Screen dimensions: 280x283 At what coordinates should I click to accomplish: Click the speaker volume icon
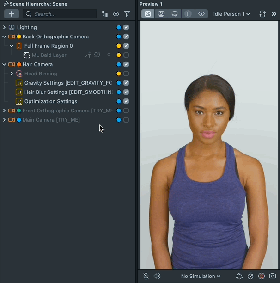[157, 276]
